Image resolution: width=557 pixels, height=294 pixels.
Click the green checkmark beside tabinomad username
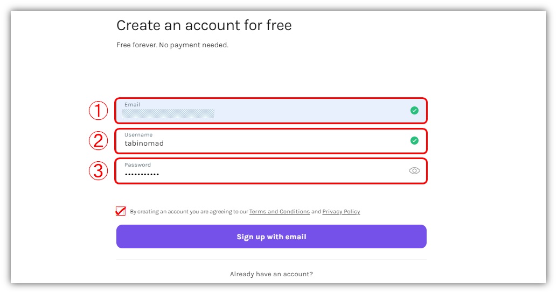coord(414,141)
